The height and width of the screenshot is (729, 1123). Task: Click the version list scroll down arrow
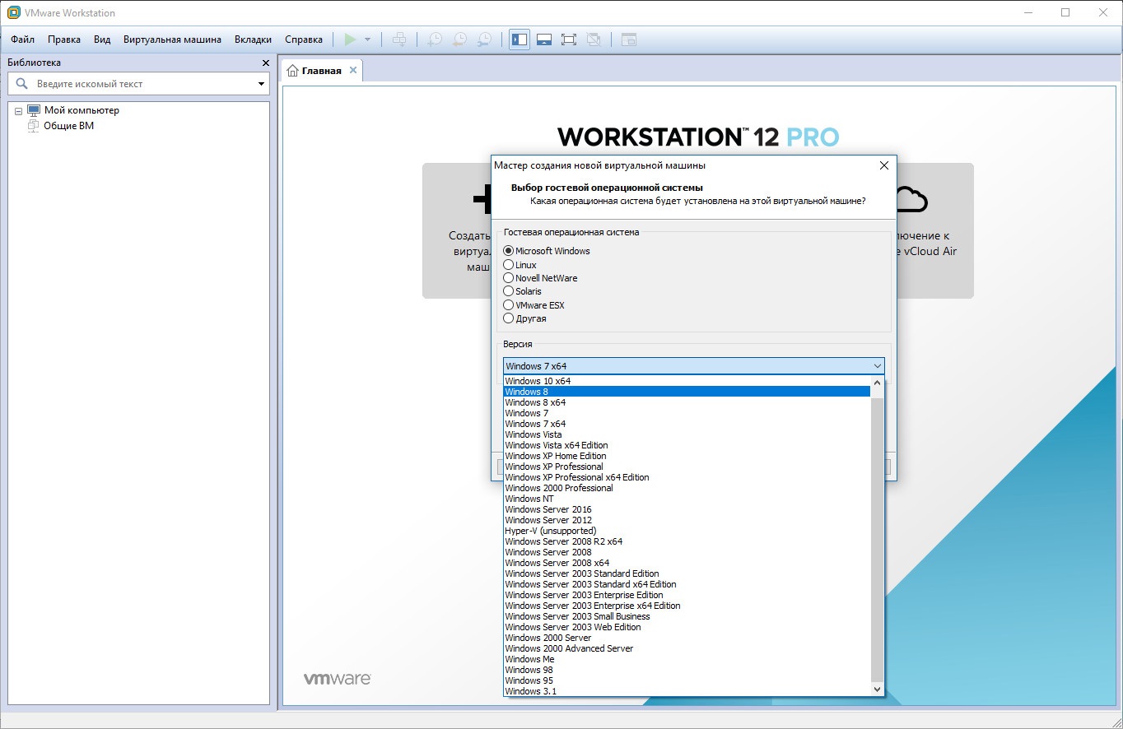(x=877, y=690)
